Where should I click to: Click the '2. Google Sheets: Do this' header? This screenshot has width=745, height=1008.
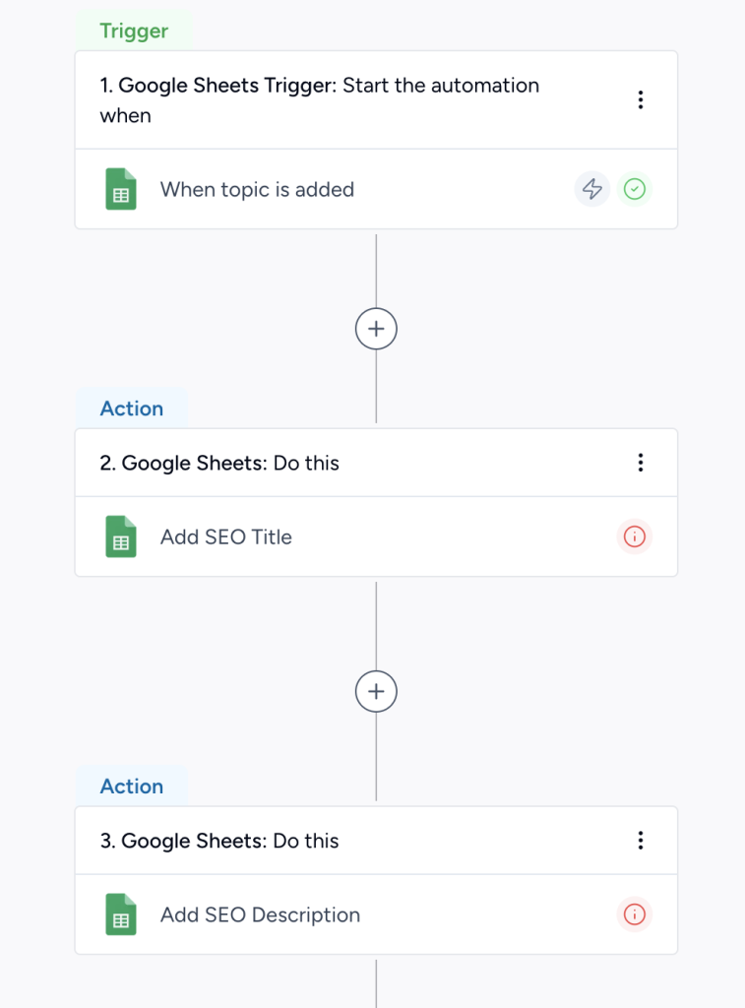pyautogui.click(x=219, y=463)
